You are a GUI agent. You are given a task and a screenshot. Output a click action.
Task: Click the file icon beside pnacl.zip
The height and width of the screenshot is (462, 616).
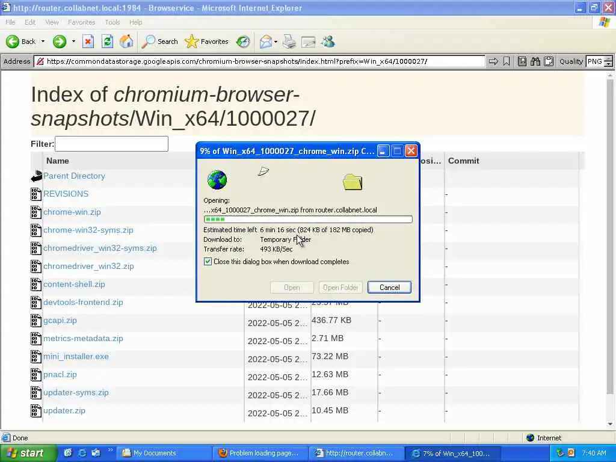[35, 375]
